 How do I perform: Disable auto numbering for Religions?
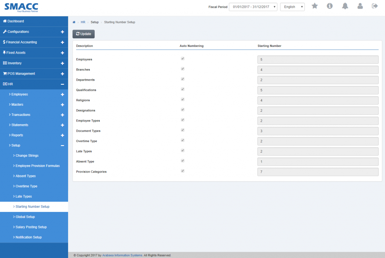[183, 99]
